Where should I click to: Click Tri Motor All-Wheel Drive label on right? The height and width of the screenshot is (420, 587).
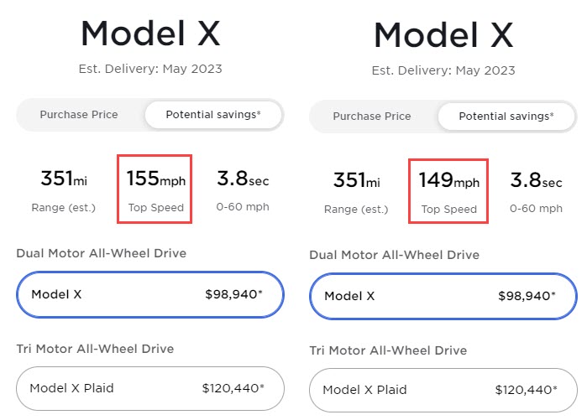[388, 350]
